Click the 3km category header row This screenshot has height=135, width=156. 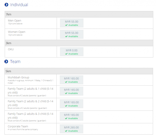coord(79,43)
